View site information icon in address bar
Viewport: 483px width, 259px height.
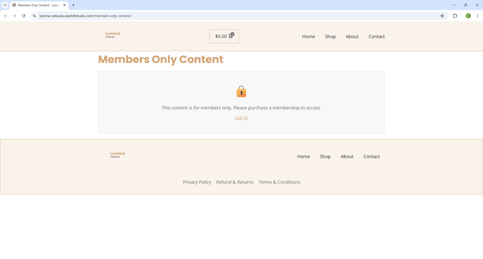pyautogui.click(x=34, y=16)
